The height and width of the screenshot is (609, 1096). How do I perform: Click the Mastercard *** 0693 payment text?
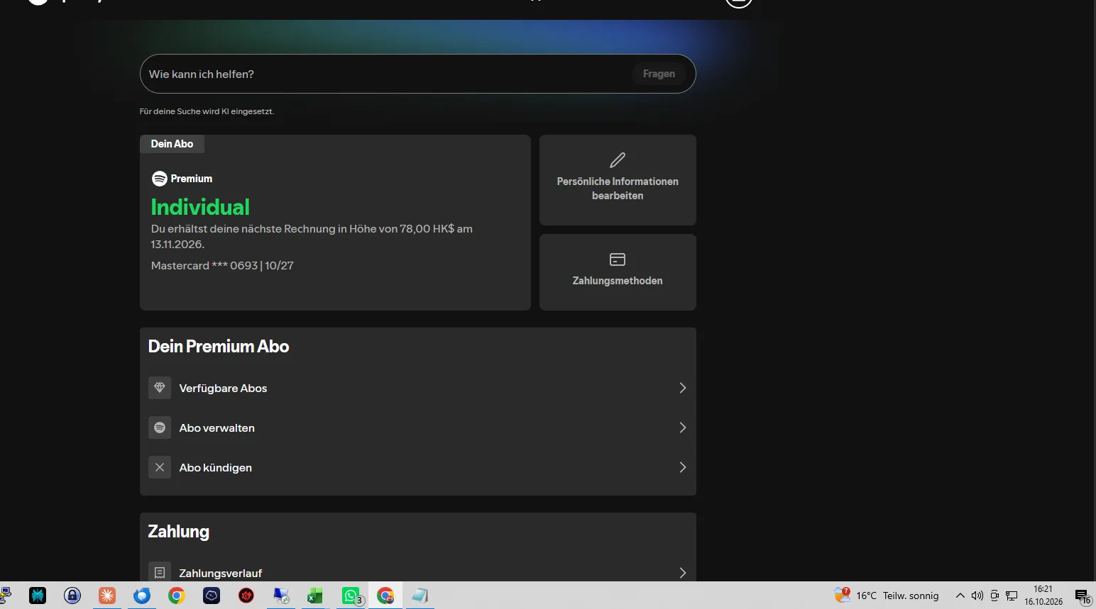pos(222,266)
